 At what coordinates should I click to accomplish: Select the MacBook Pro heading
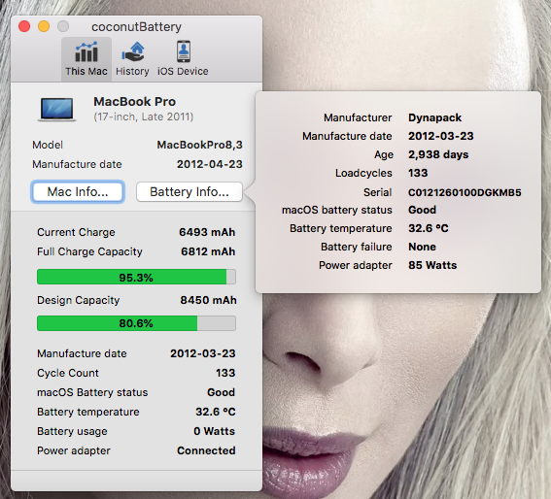[134, 102]
